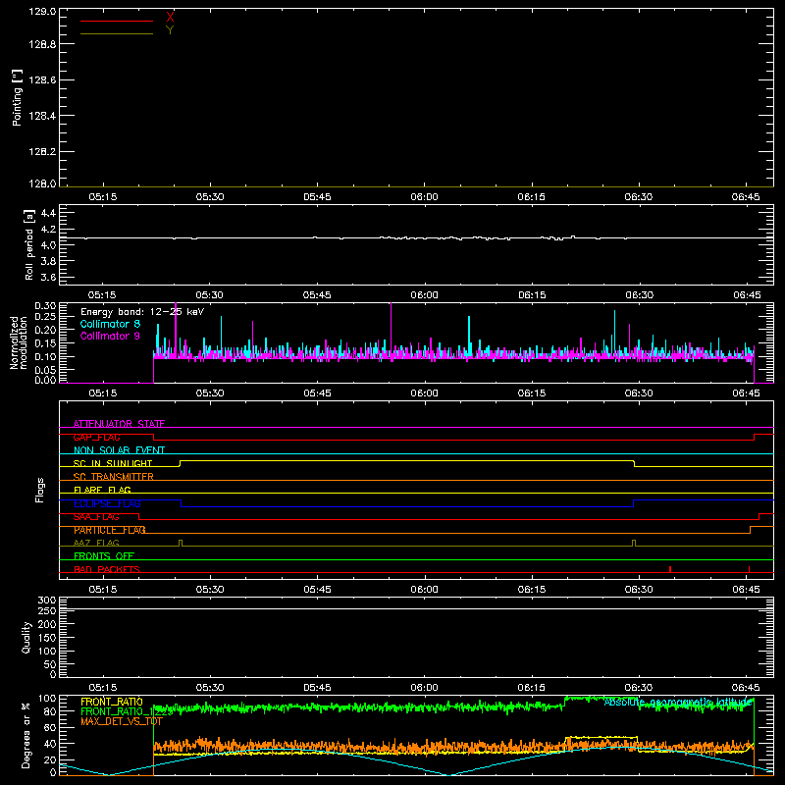Click the 128.2 tick label

42,152
